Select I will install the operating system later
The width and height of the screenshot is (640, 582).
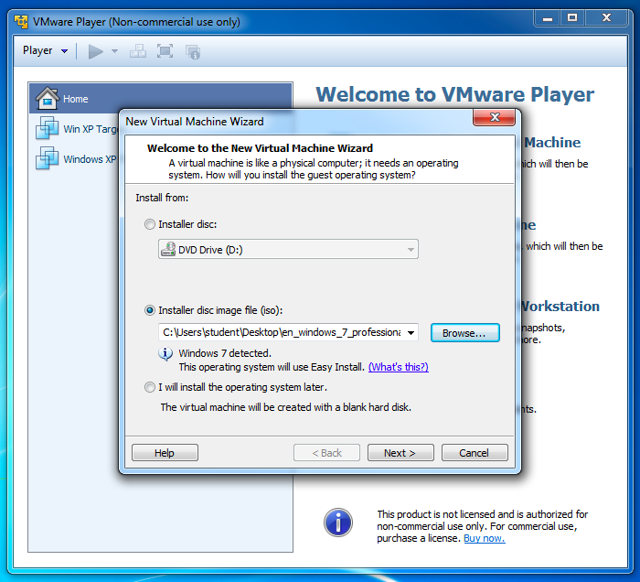tap(150, 387)
